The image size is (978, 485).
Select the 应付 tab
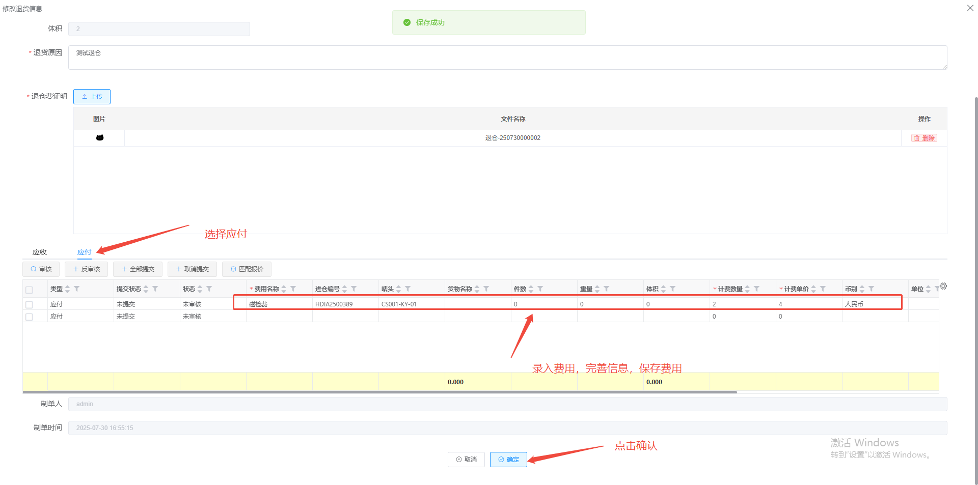(84, 252)
